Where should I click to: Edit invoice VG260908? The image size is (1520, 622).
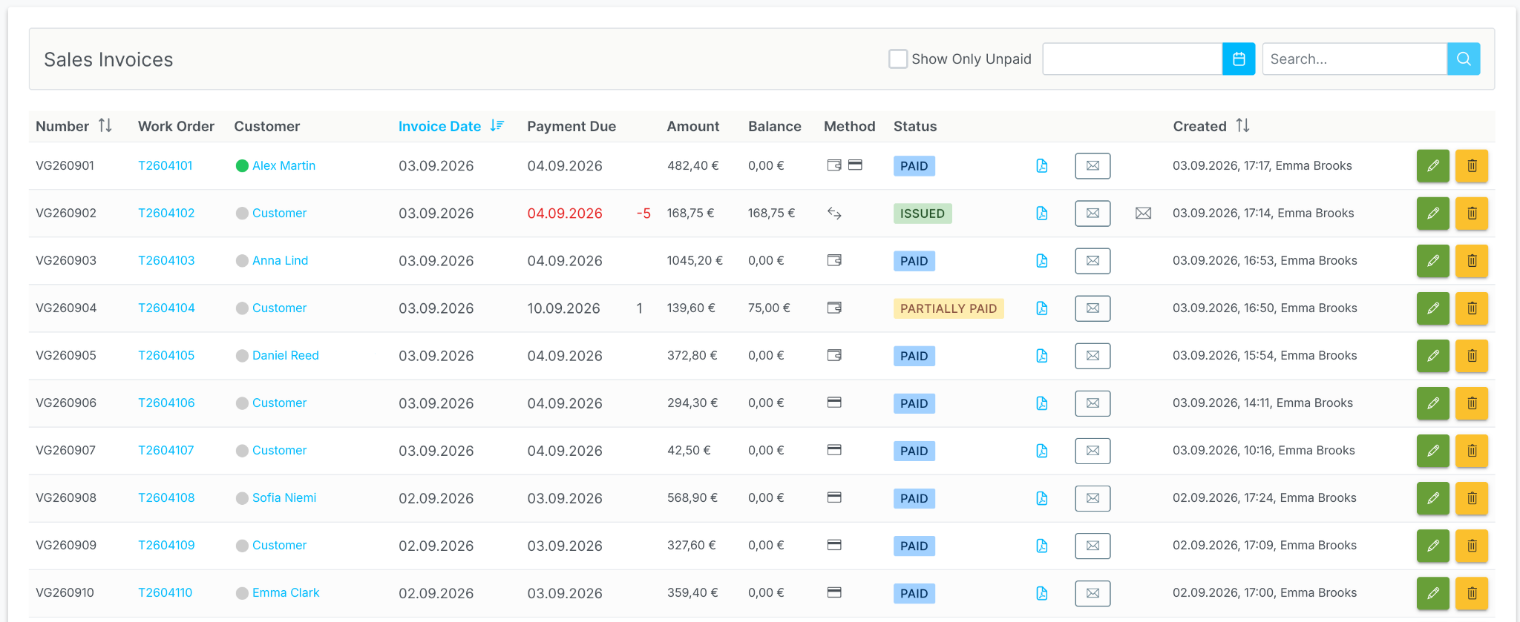[x=1433, y=498]
